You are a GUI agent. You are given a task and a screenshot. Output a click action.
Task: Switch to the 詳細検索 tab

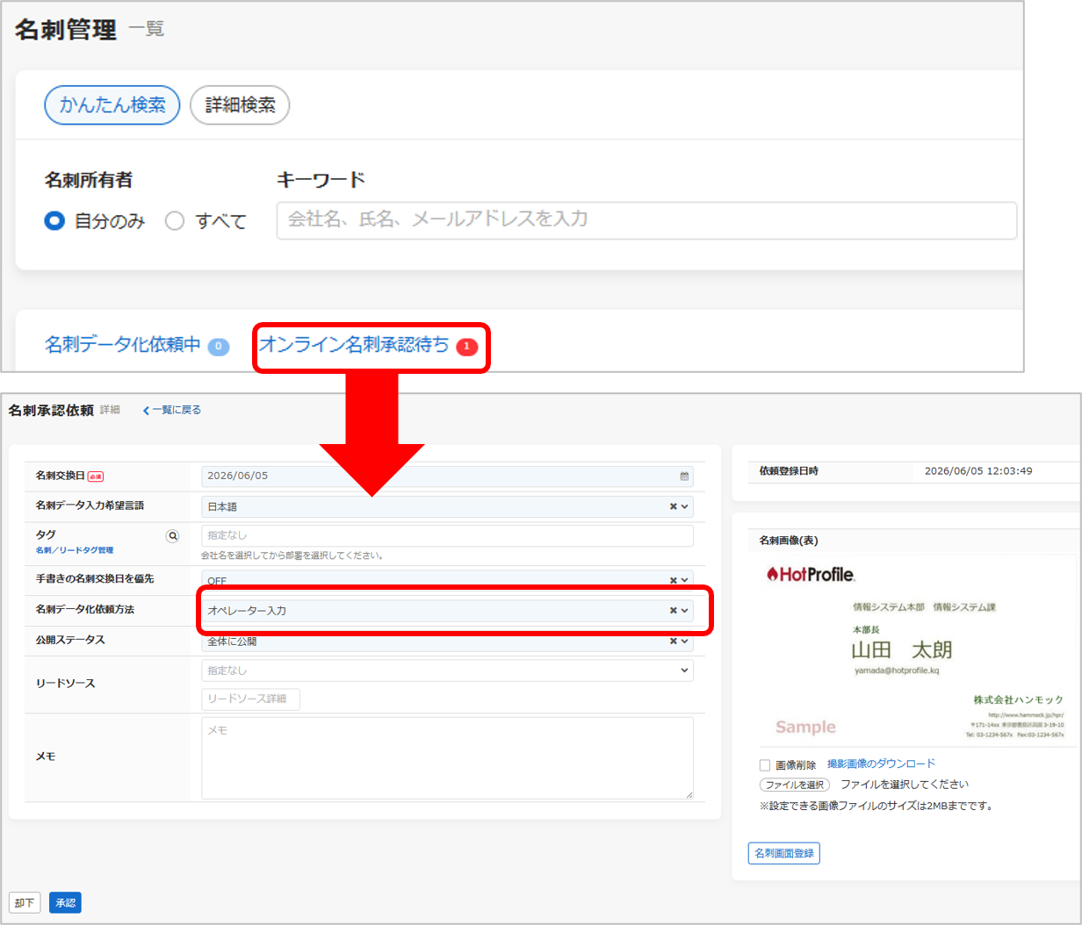[241, 105]
